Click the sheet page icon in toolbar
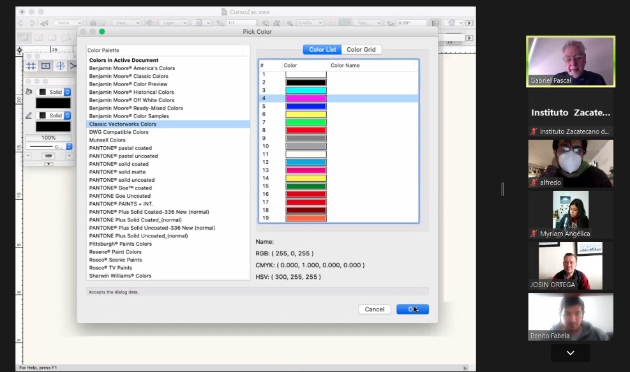The height and width of the screenshot is (372, 630). click(199, 23)
